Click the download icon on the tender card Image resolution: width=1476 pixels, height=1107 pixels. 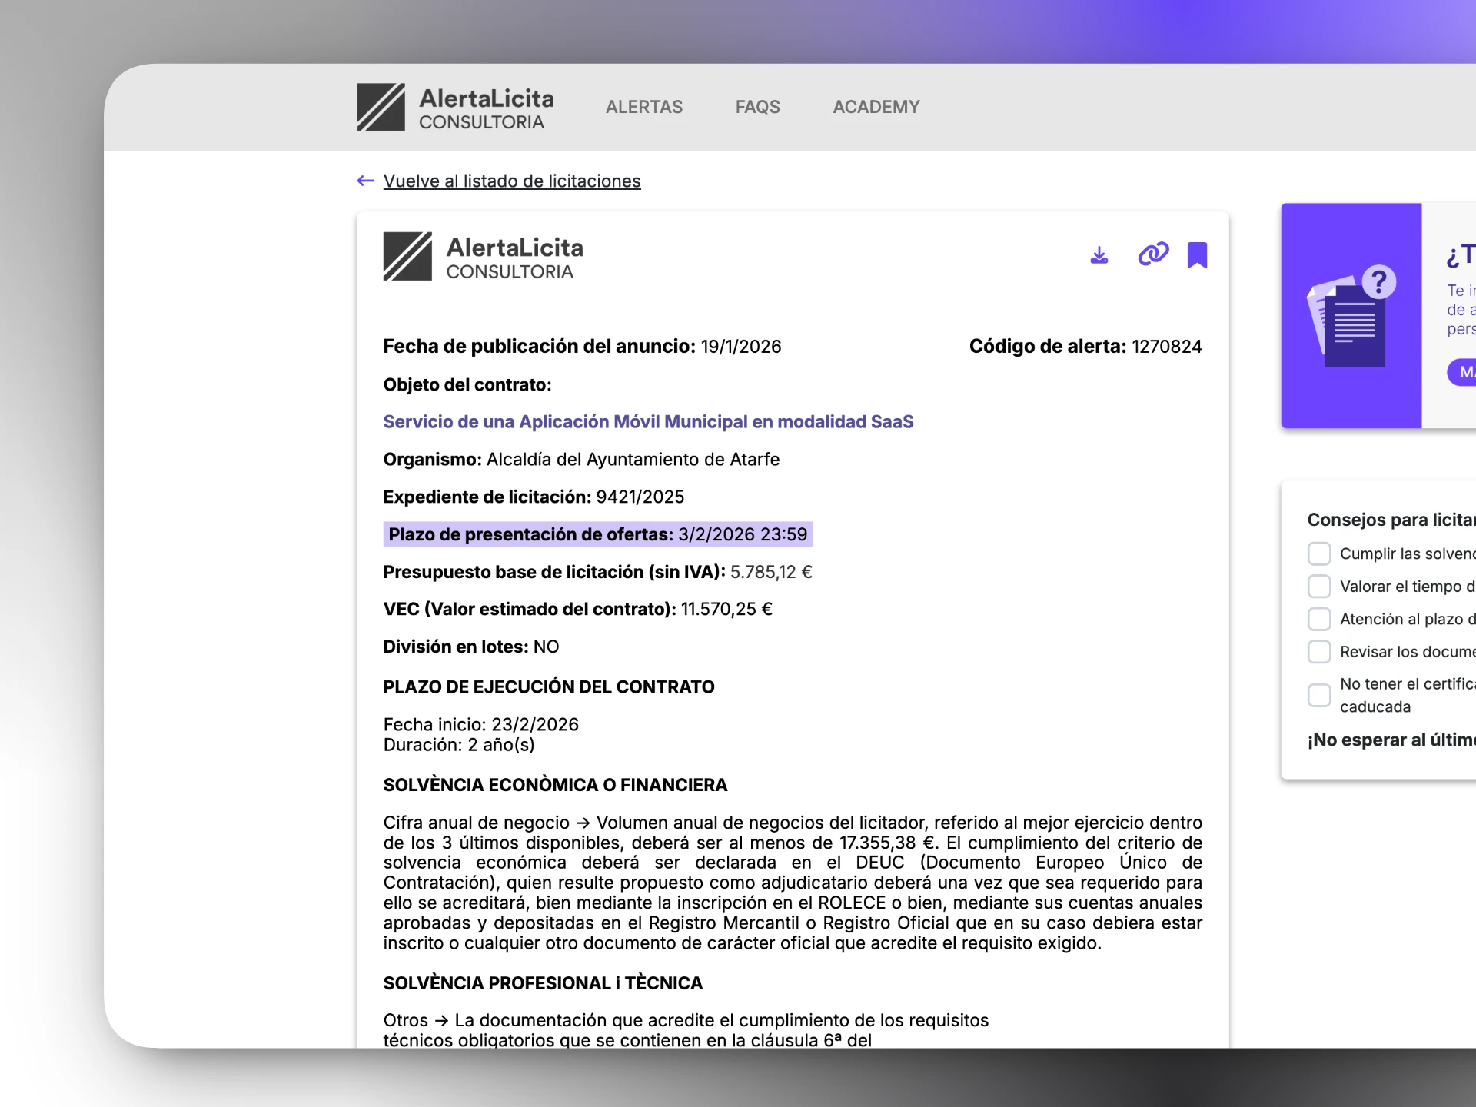click(1099, 255)
